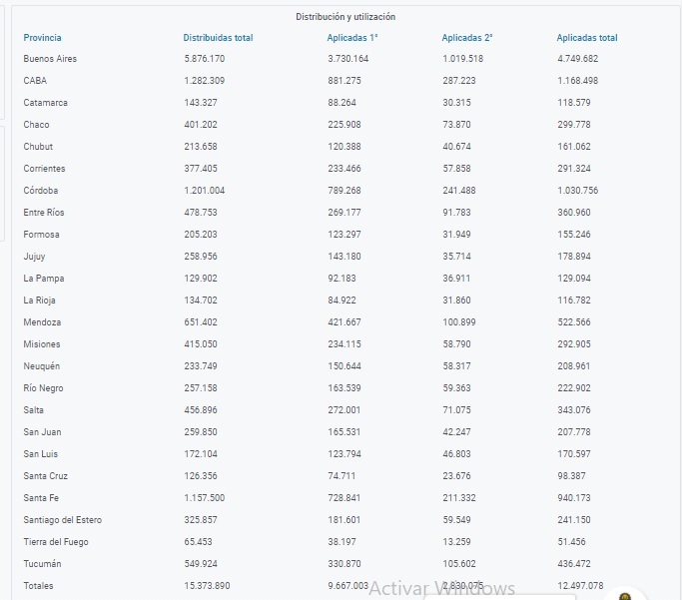The height and width of the screenshot is (600, 682).
Task: Click the grand total 12.497.078 cell
Action: 580,586
